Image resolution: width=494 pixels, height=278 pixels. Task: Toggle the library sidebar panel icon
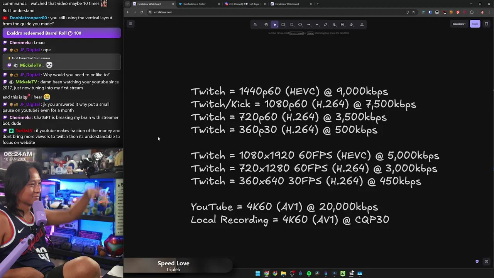pyautogui.click(x=486, y=24)
